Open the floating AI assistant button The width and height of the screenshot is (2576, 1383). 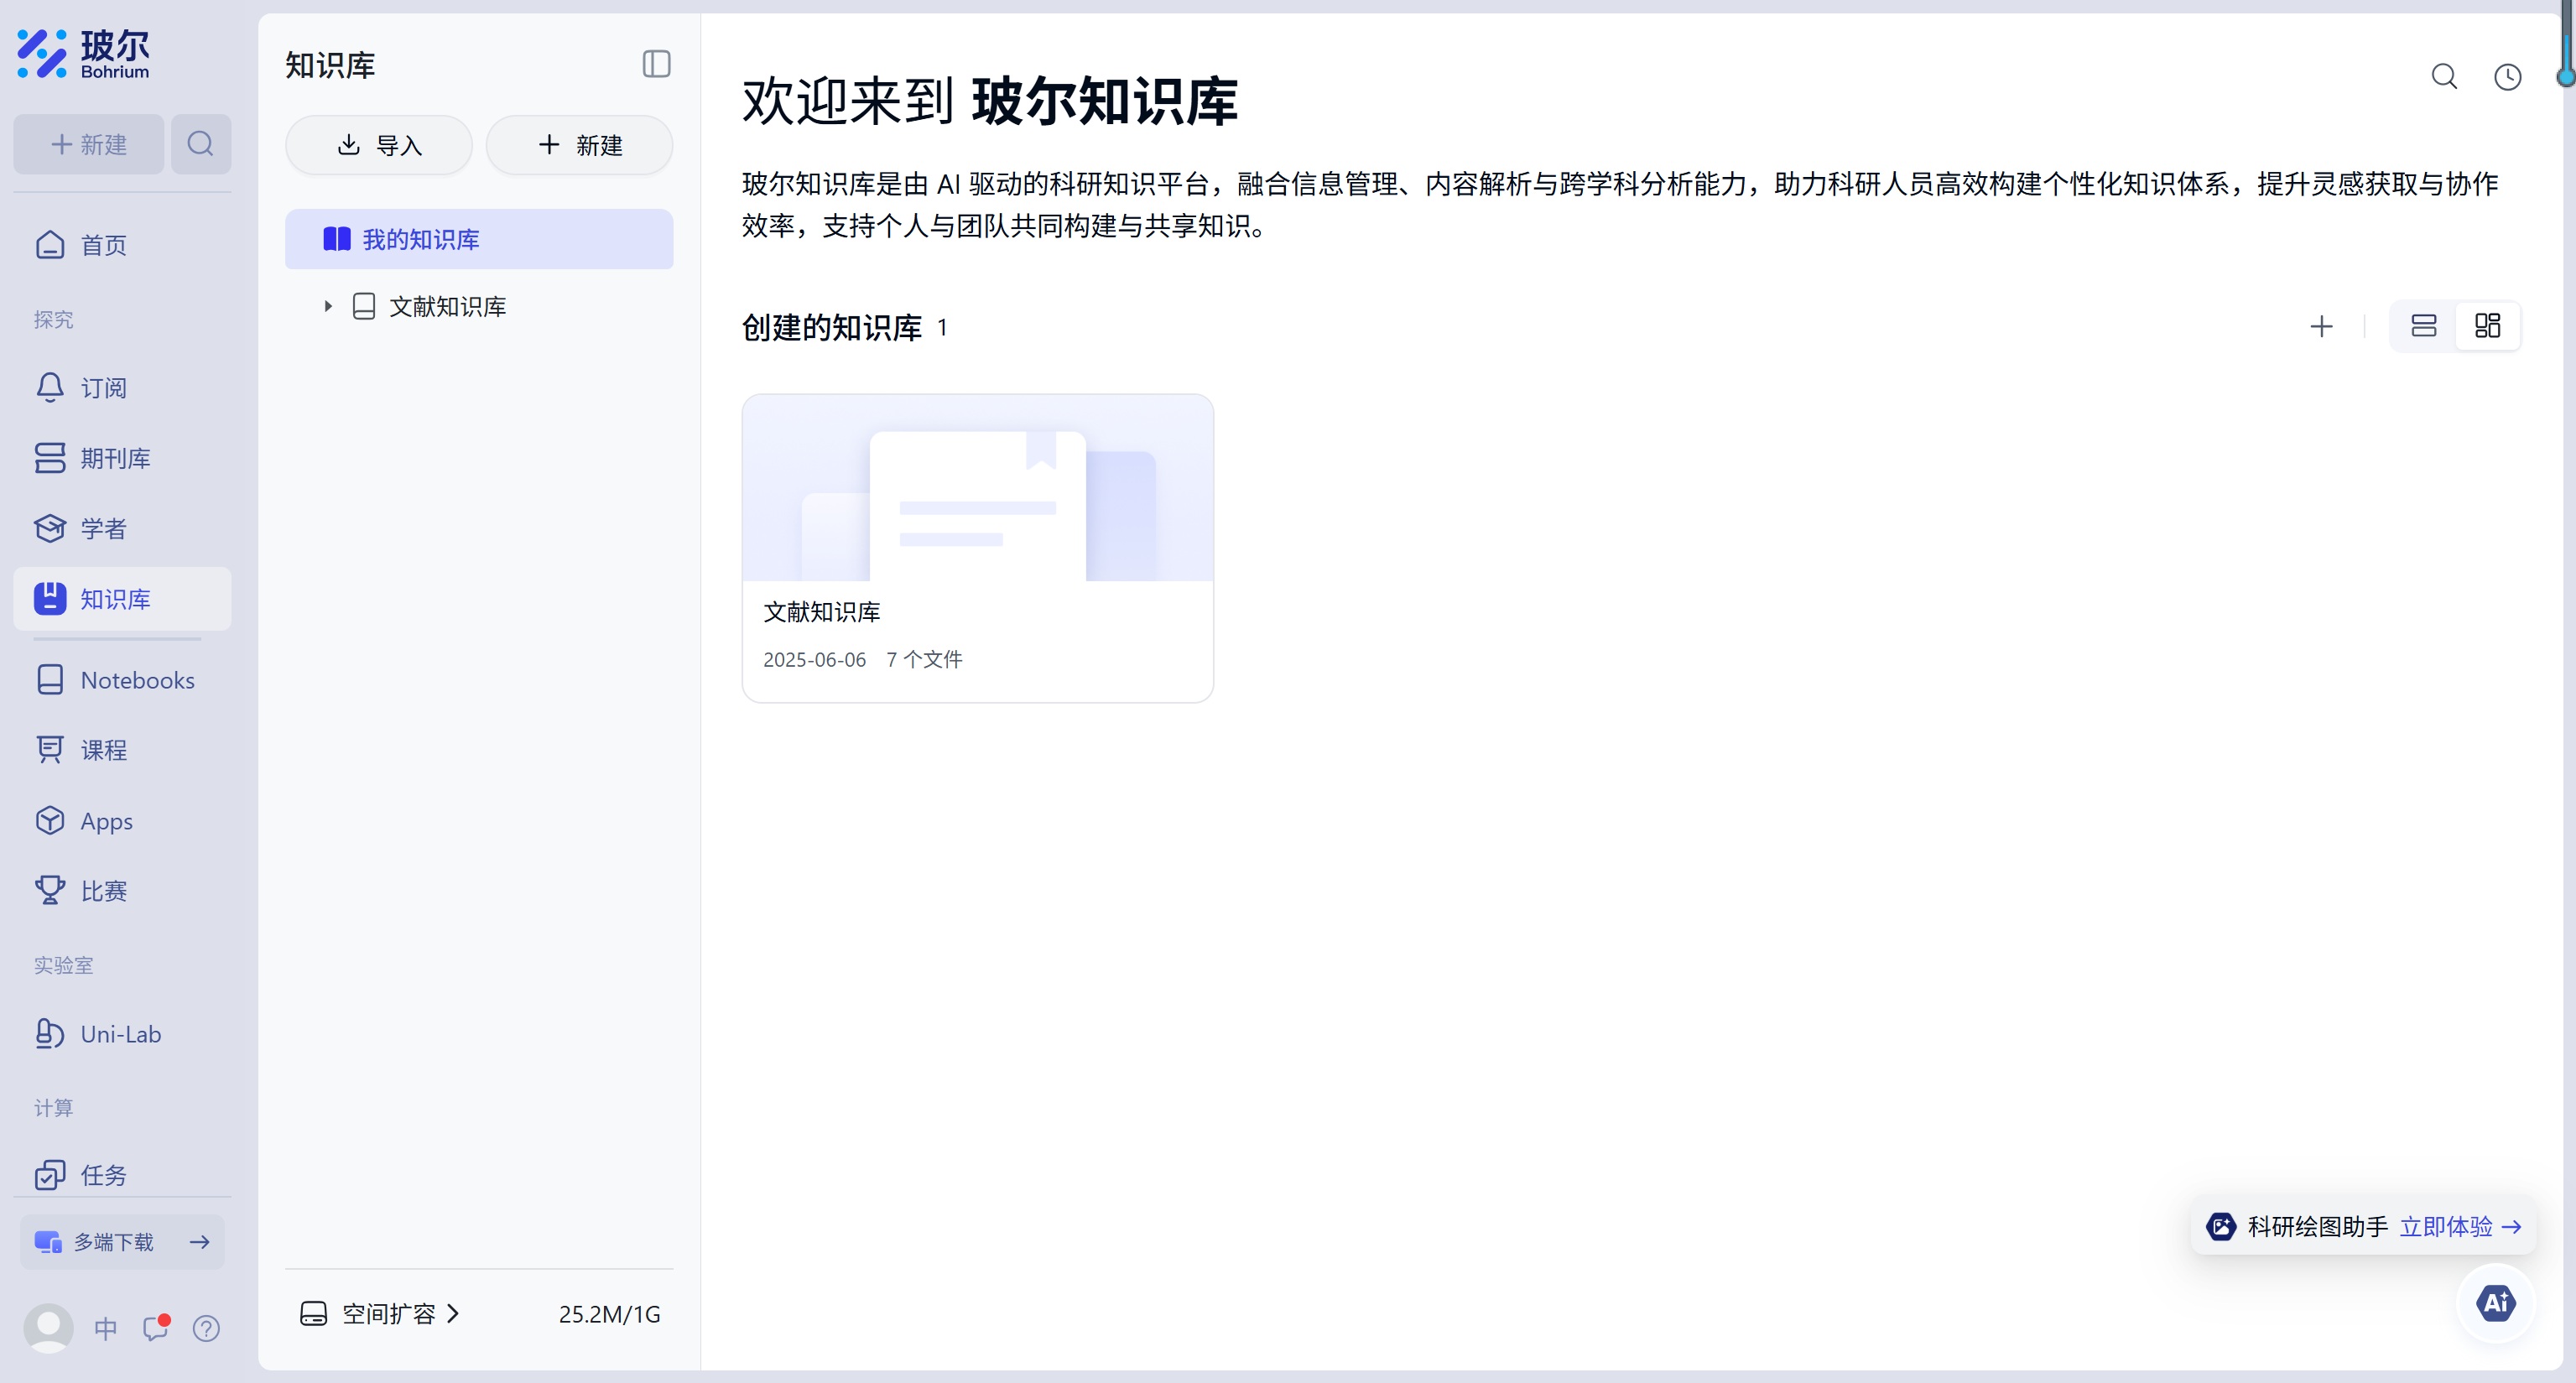[2496, 1302]
